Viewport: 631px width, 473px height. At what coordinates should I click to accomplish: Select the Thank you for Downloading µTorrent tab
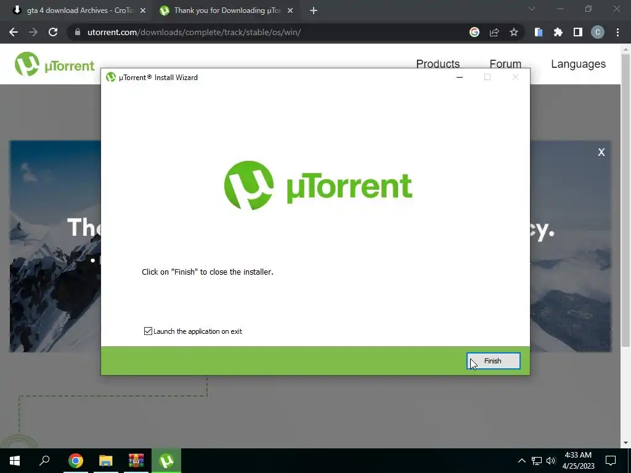click(x=227, y=10)
